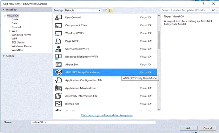The height and width of the screenshot is (133, 219).
Task: Select the 'Resource Dictionary (WPF)' template name
Action: [x=81, y=56]
